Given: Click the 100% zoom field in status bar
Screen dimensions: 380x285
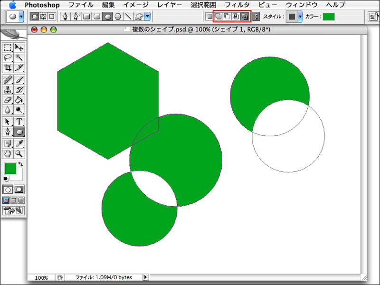Looking at the screenshot, I should pyautogui.click(x=41, y=277).
